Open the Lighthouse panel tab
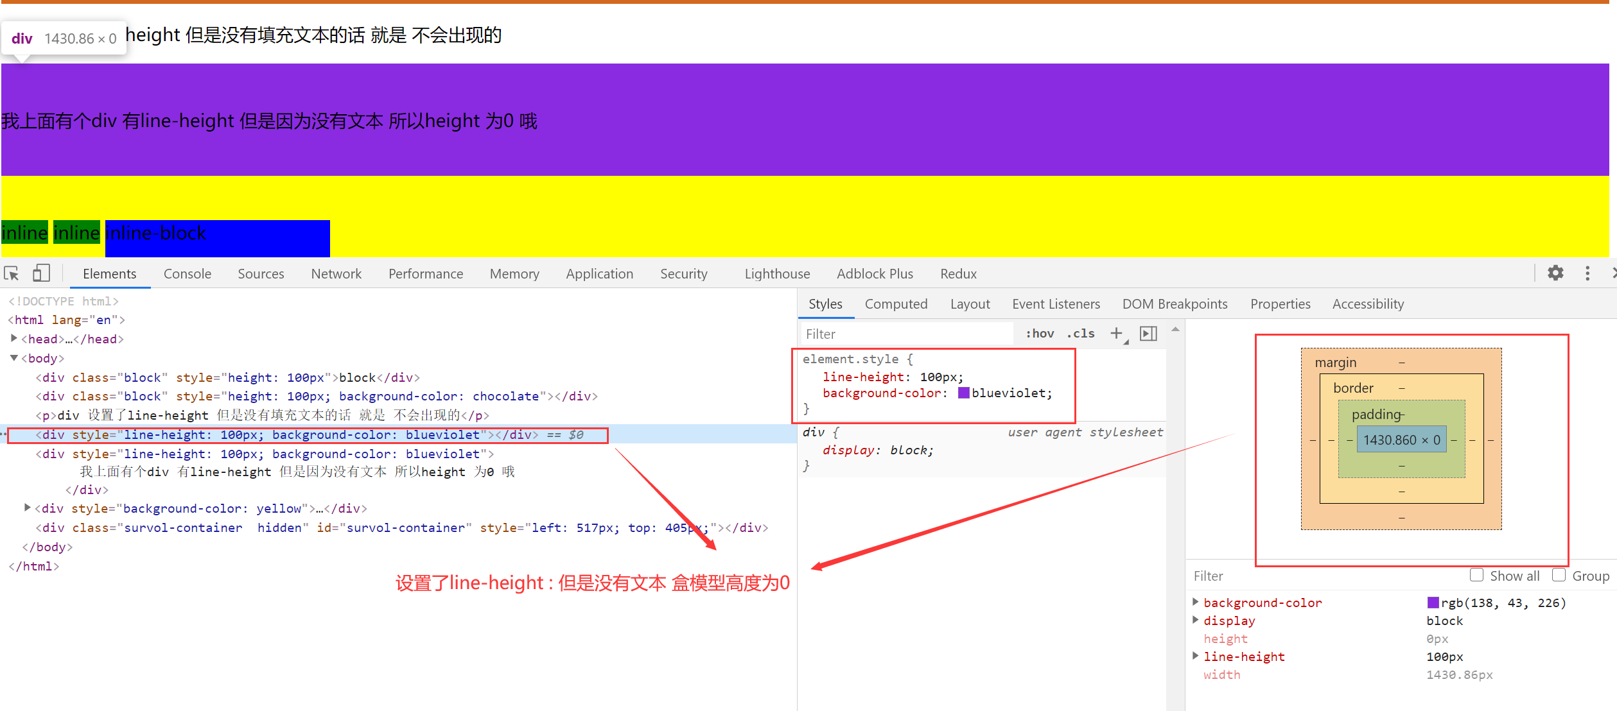Image resolution: width=1617 pixels, height=711 pixels. coord(777,274)
